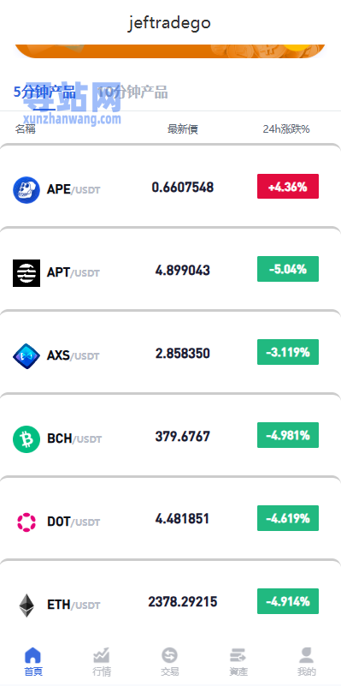Switch to the 5分钟产品 tab
Image resolution: width=341 pixels, height=686 pixels.
coord(44,92)
